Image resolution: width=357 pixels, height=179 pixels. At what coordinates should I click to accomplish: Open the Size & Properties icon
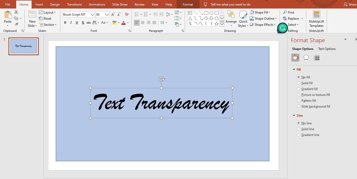pos(316,58)
